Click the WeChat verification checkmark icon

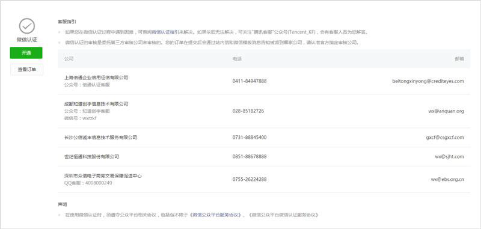click(x=26, y=26)
